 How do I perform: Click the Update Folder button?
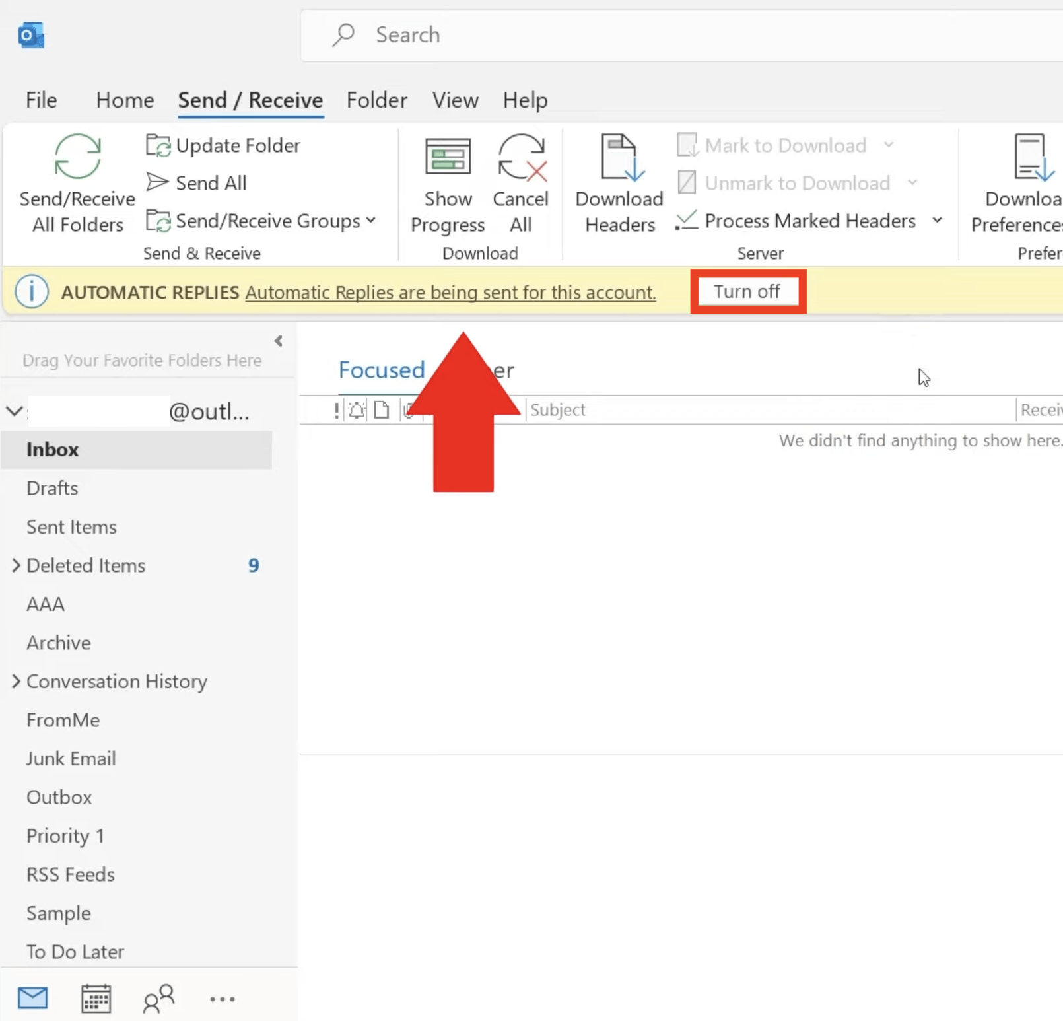(223, 145)
